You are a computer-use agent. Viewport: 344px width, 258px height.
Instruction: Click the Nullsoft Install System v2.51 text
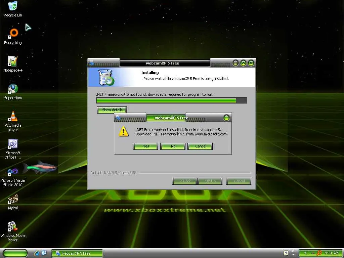[x=114, y=173]
